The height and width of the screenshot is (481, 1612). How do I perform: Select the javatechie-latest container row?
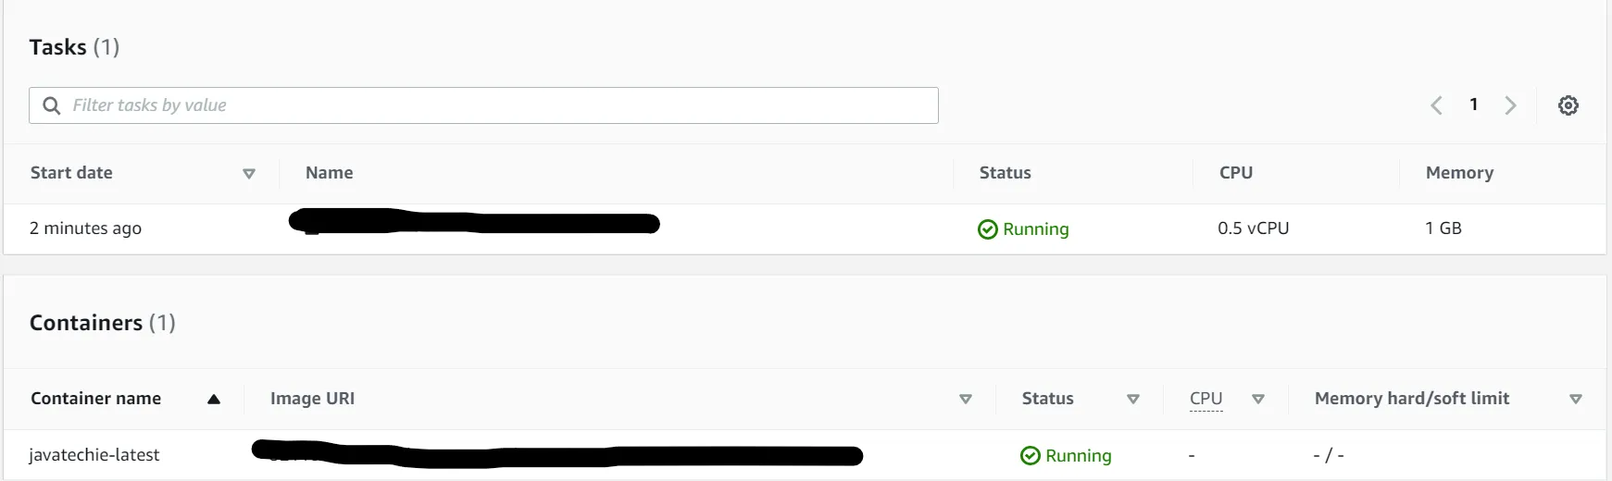tap(94, 455)
